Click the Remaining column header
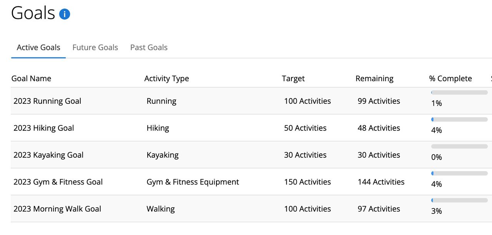Viewport: 492px width, 235px height. point(374,78)
